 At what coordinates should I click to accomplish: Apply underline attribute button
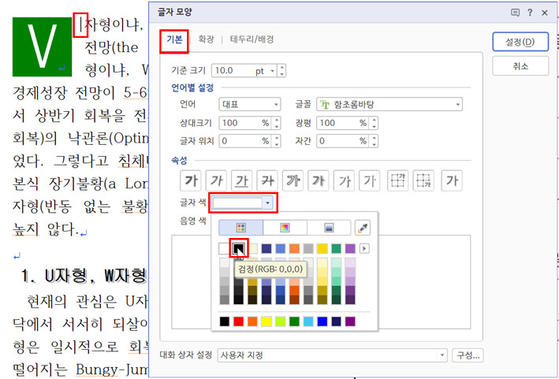[243, 180]
